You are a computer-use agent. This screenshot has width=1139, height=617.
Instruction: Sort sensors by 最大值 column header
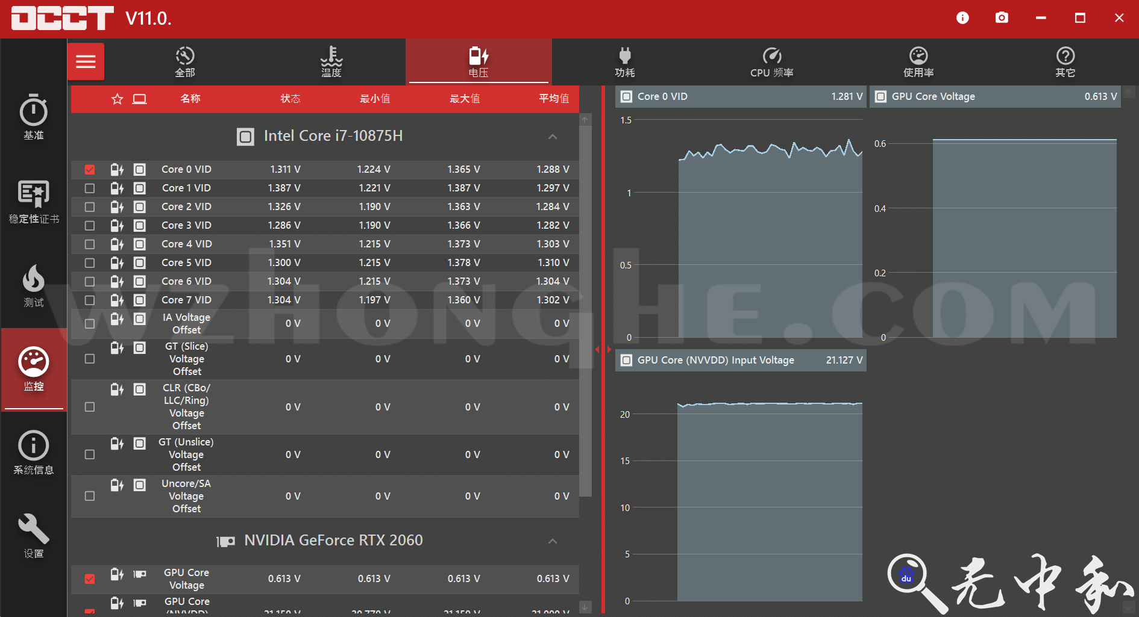click(x=465, y=99)
